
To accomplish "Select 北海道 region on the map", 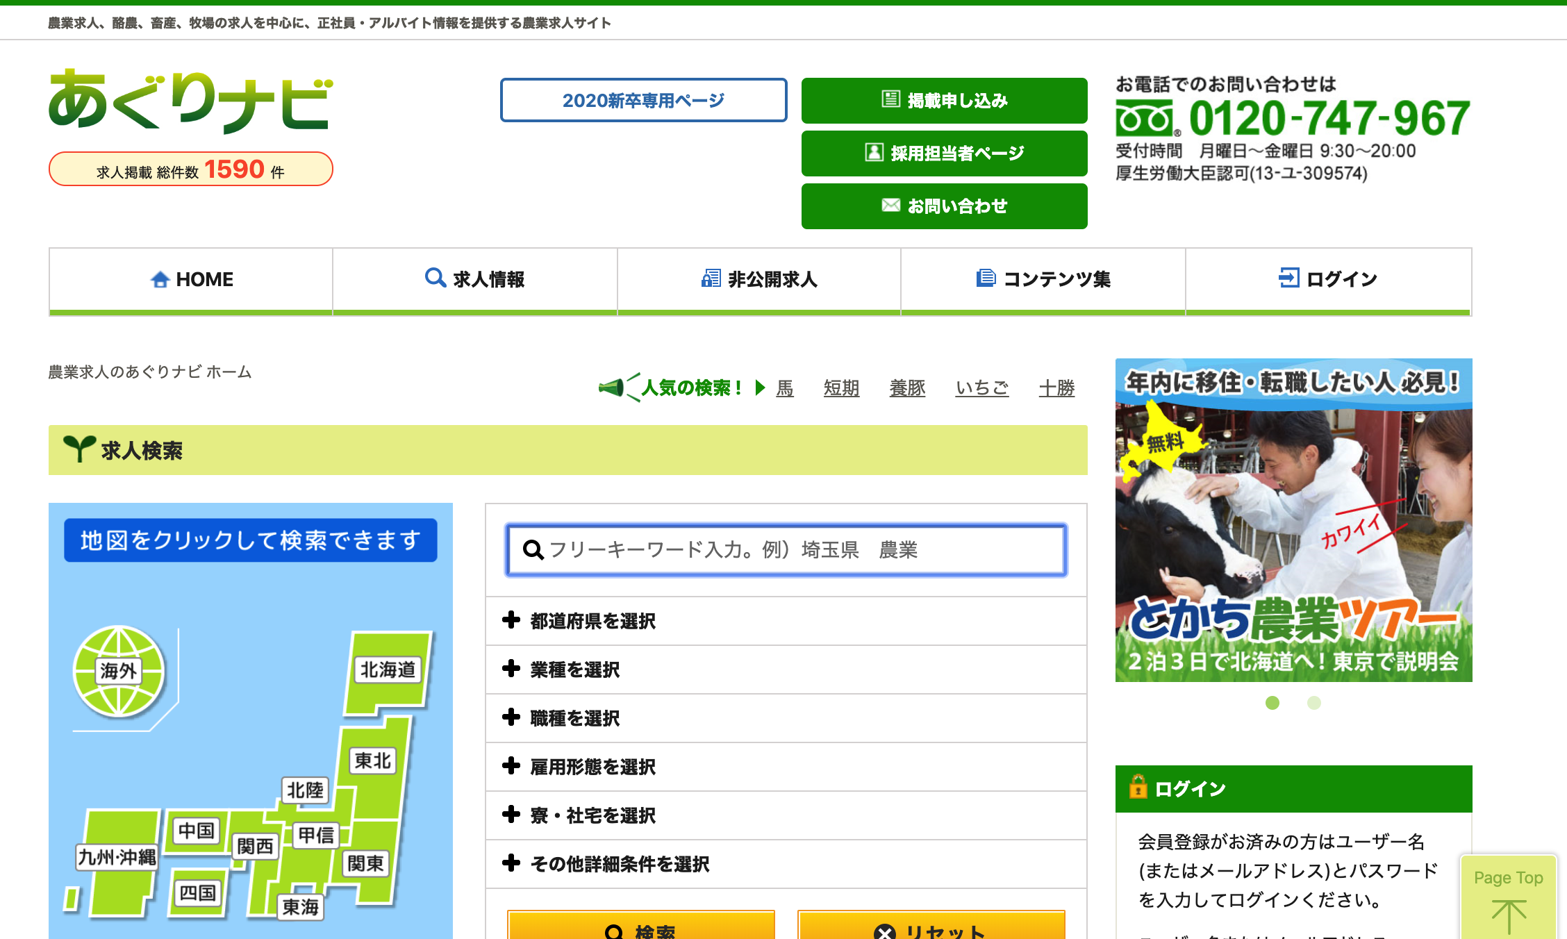I will tap(388, 670).
